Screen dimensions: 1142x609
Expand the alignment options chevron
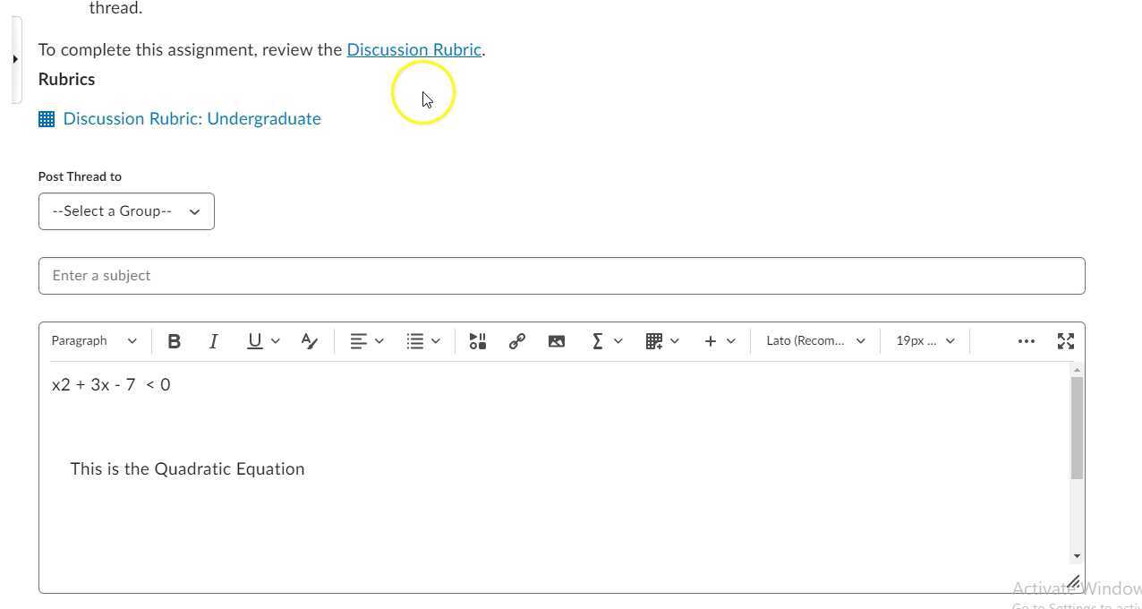379,340
